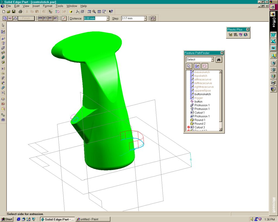Click first icon in Plastic Plus toolbar
Screen dimensions: 278x222
point(230,35)
